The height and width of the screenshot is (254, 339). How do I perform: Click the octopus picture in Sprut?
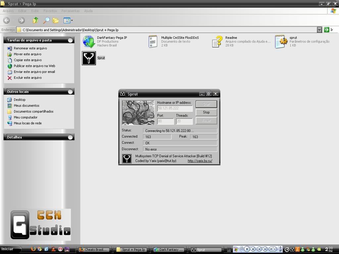click(138, 113)
